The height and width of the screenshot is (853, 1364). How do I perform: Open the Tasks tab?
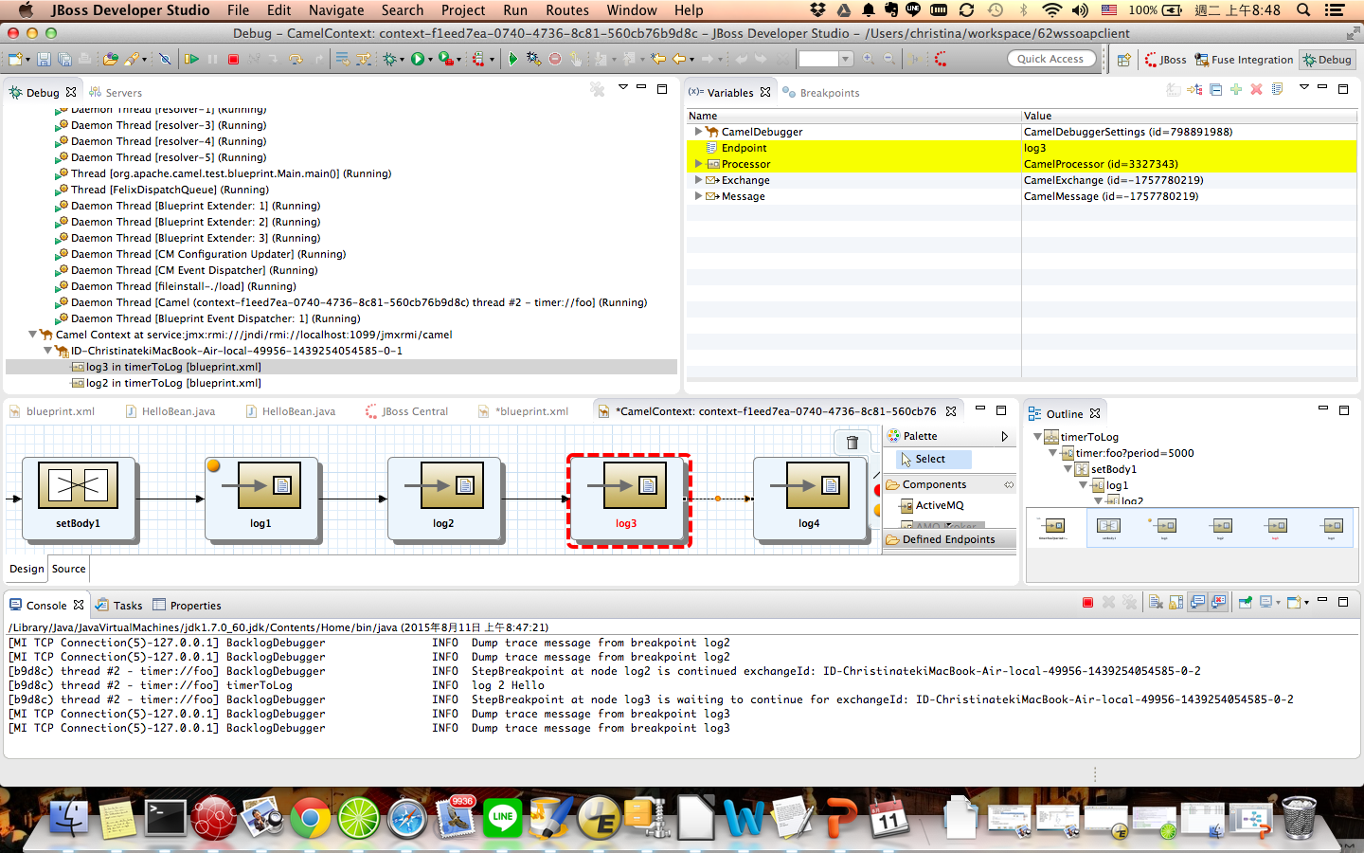[x=119, y=606]
